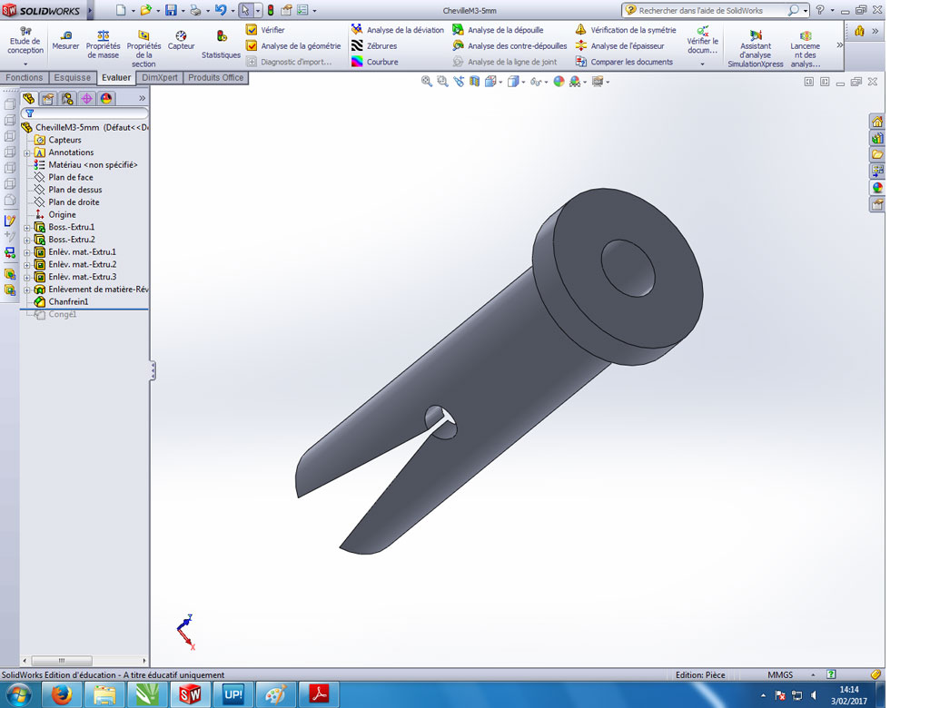Viewport: 930px width, 708px height.
Task: Open Propriétés de la section tool
Action: 143,49
